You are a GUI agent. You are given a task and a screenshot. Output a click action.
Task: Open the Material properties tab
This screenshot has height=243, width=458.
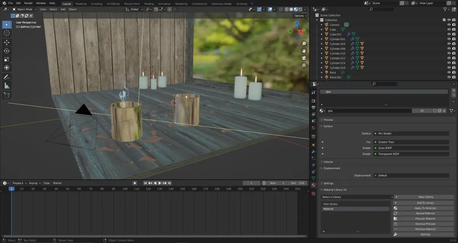tap(313, 185)
